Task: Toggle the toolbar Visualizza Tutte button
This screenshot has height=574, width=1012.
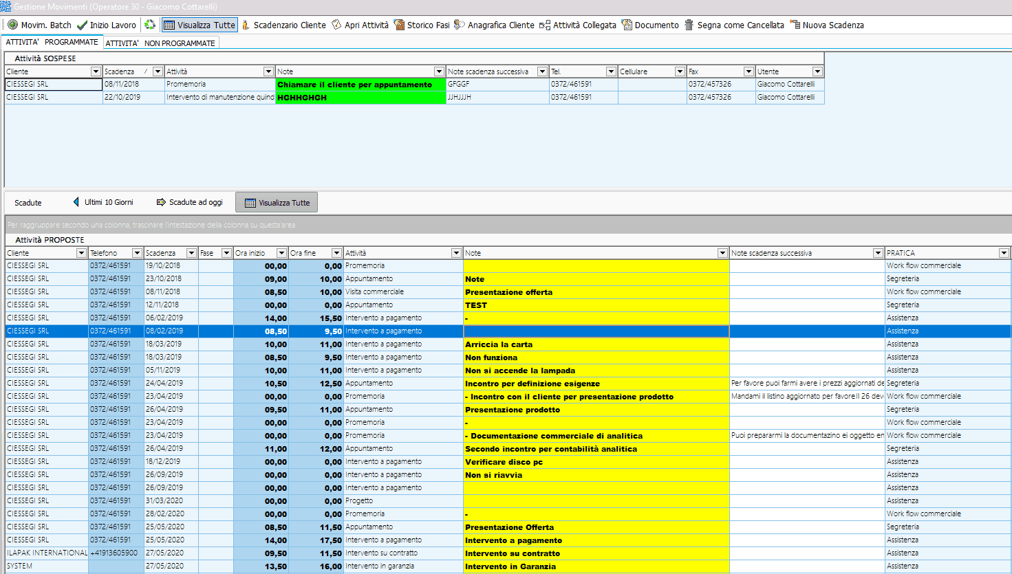Action: 200,25
